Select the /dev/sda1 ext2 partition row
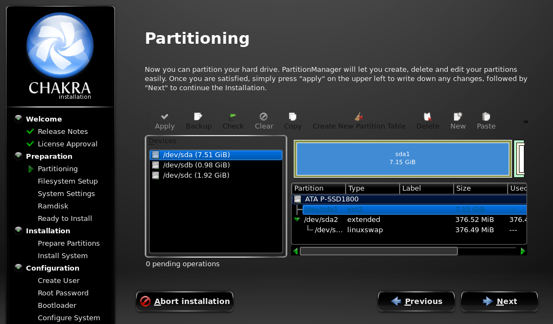Screen dimensions: 553x324 tap(414, 210)
